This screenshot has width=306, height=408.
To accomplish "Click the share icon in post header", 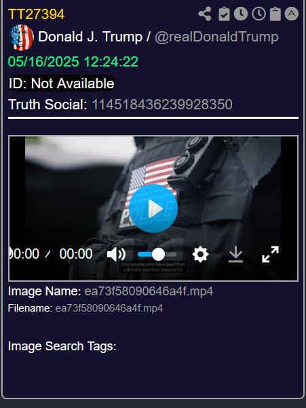I will 205,14.
